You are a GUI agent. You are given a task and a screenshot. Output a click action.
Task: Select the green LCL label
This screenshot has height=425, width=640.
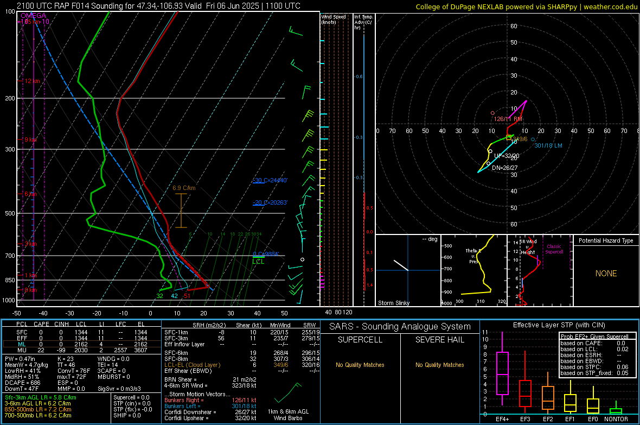tap(258, 262)
